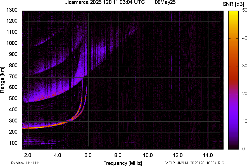Click the colorbar tick label '10'

[244, 121]
